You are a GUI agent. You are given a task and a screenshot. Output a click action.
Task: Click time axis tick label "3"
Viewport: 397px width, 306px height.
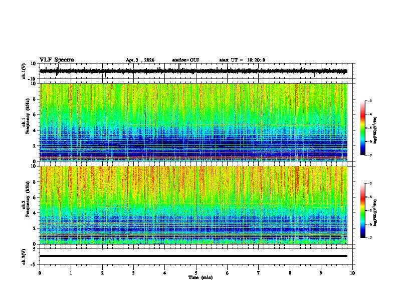click(x=133, y=273)
